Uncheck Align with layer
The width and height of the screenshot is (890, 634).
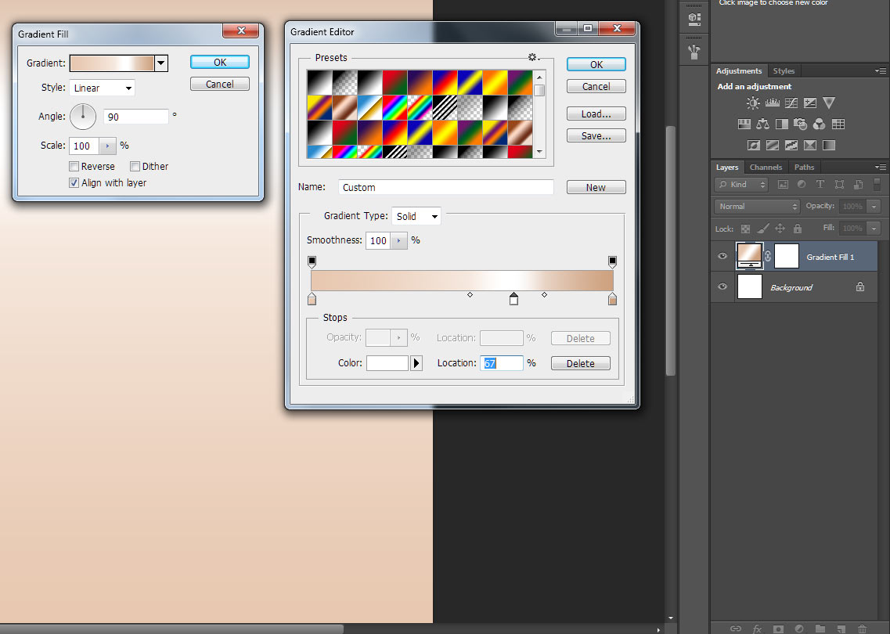(73, 182)
